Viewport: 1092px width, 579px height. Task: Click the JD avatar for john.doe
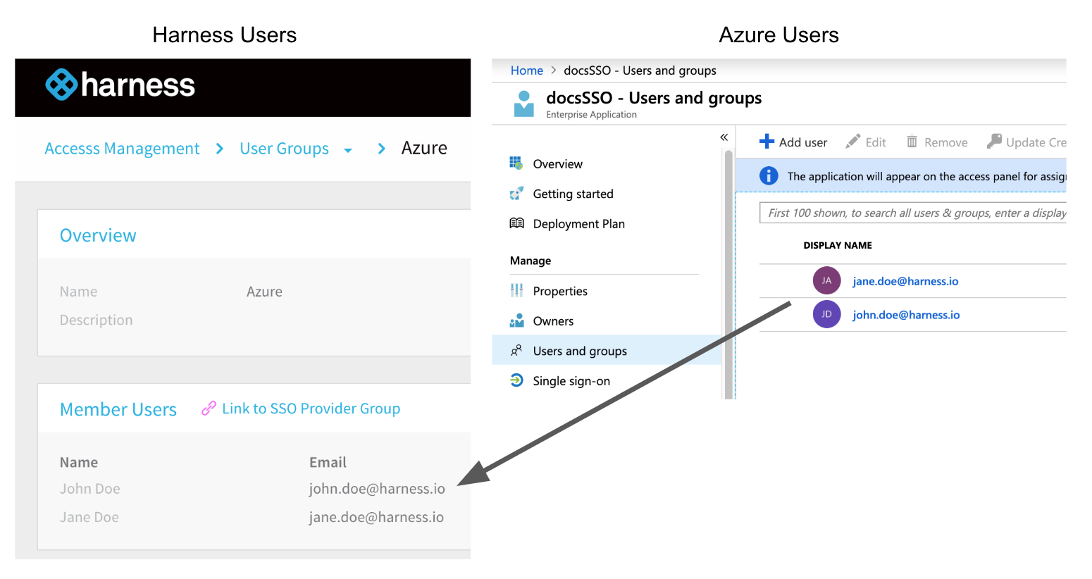826,314
